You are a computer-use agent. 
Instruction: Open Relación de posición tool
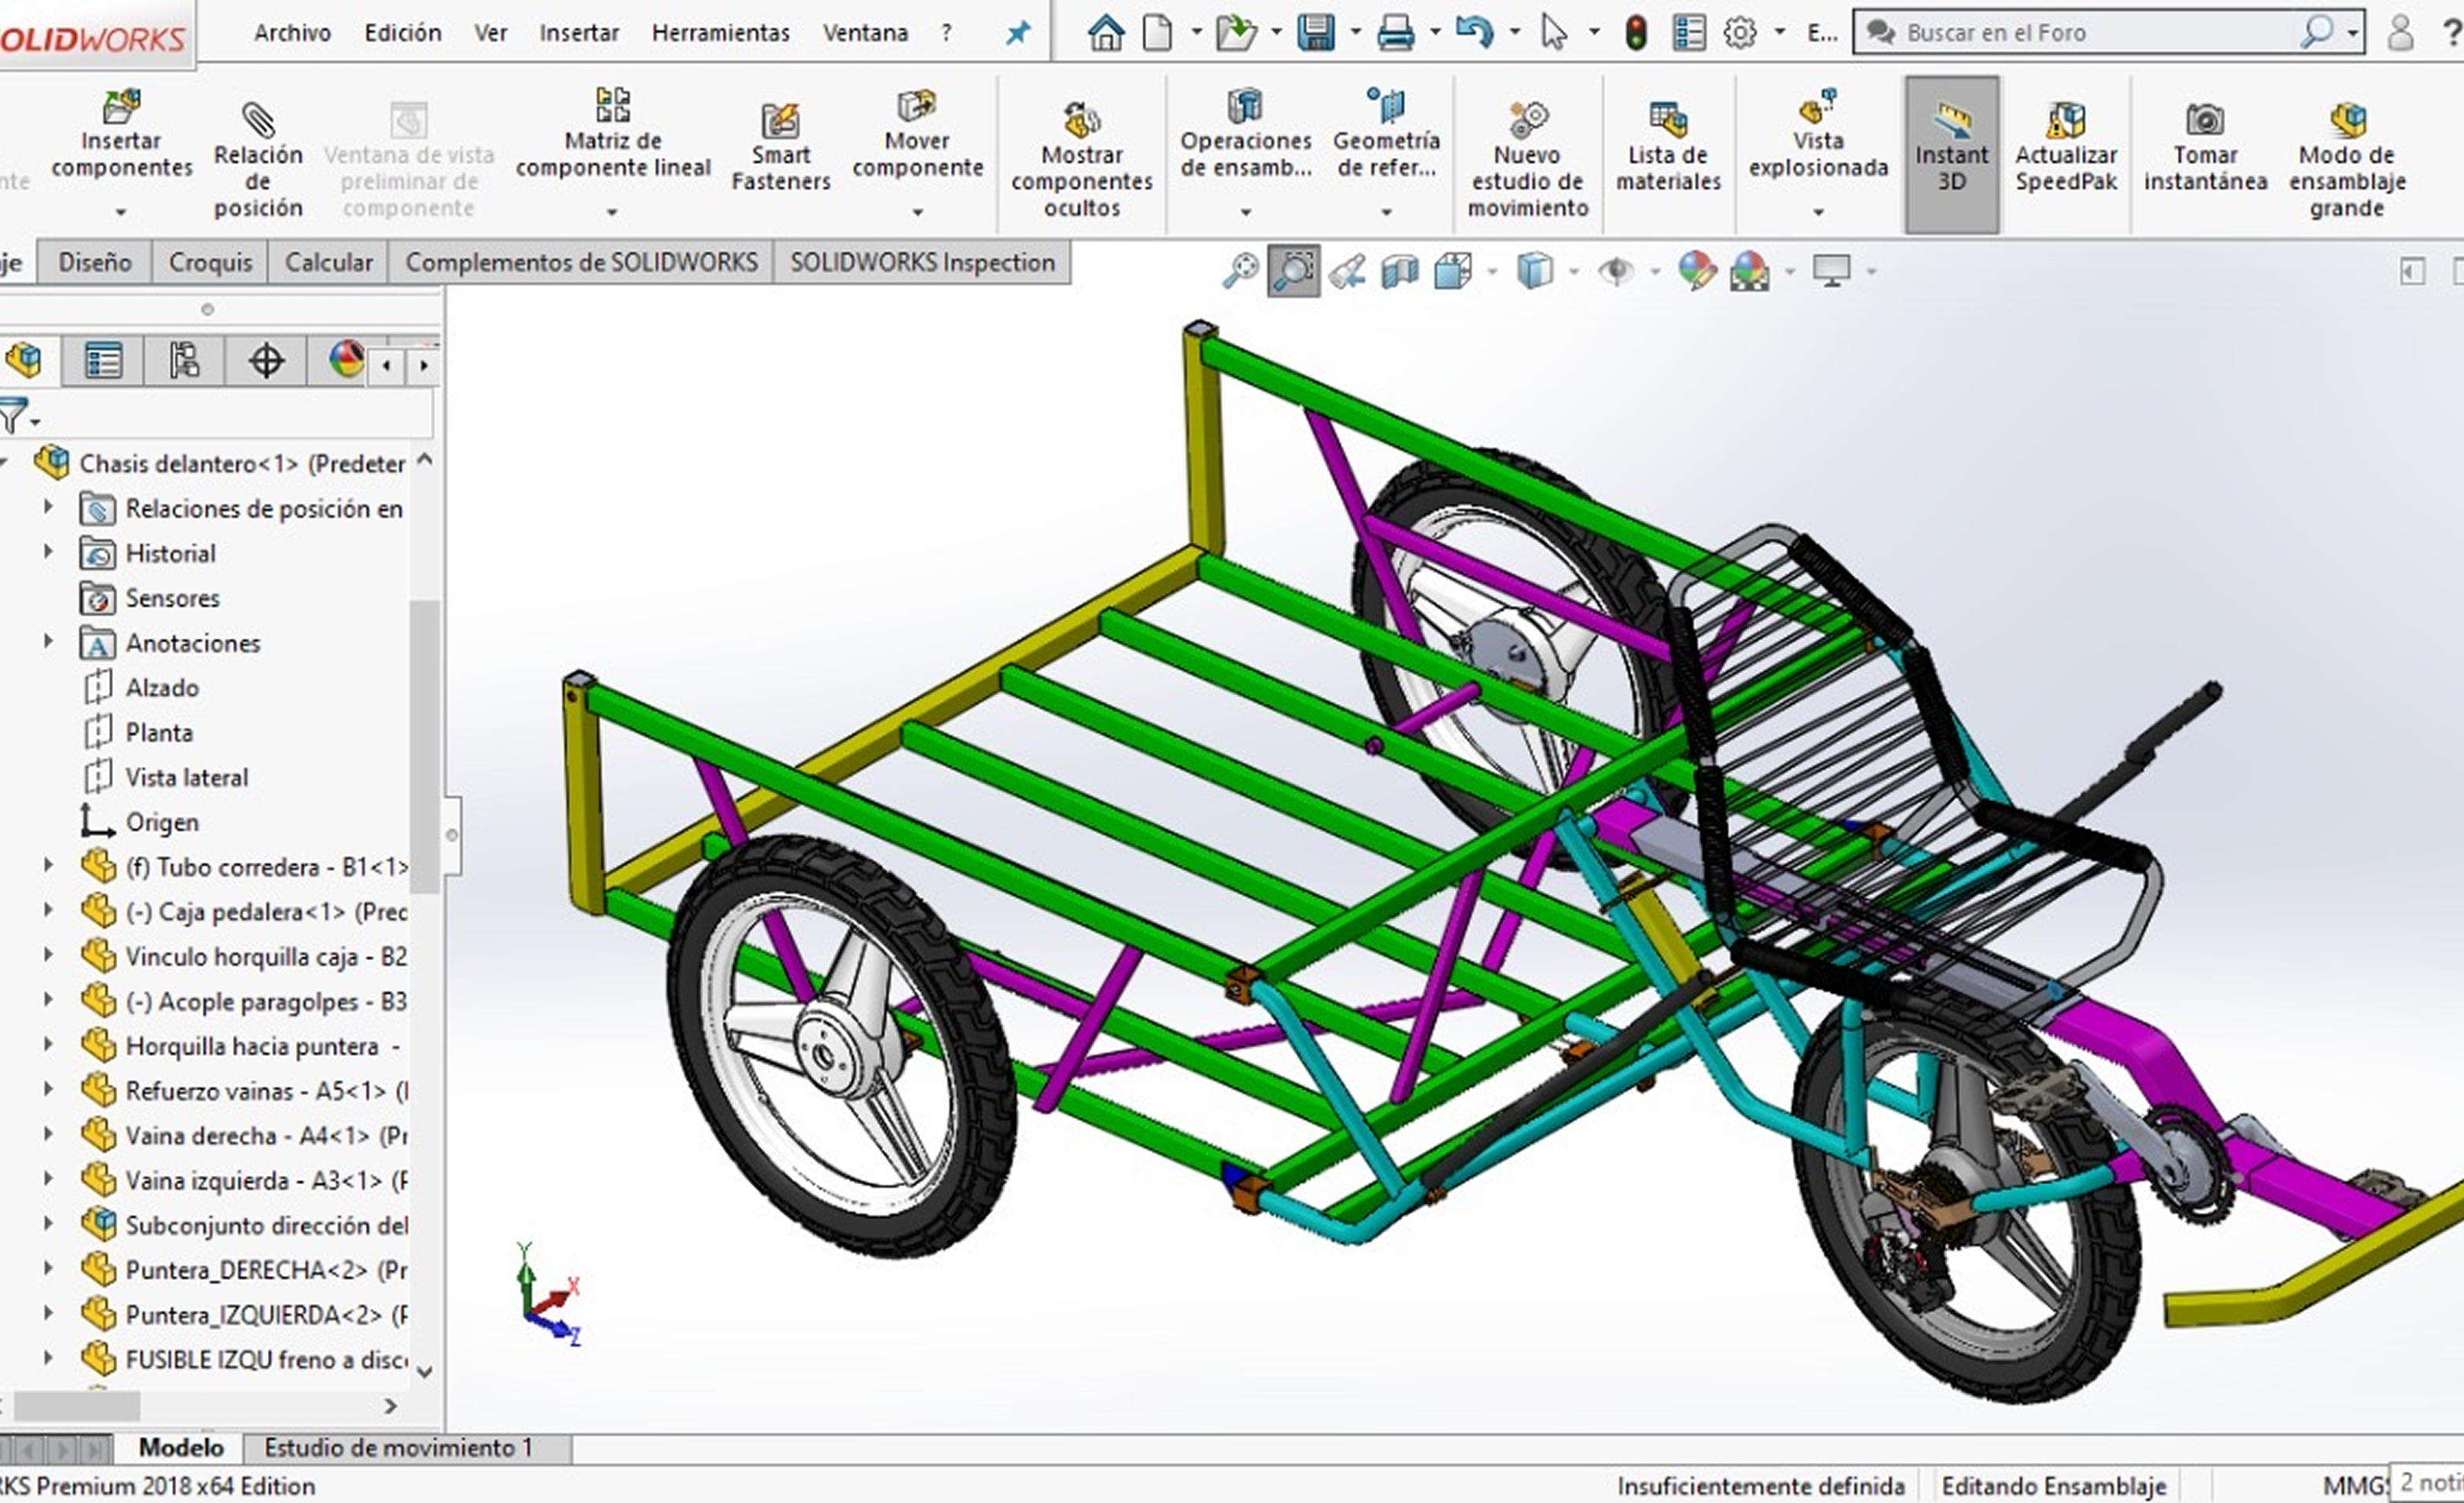pos(258,160)
